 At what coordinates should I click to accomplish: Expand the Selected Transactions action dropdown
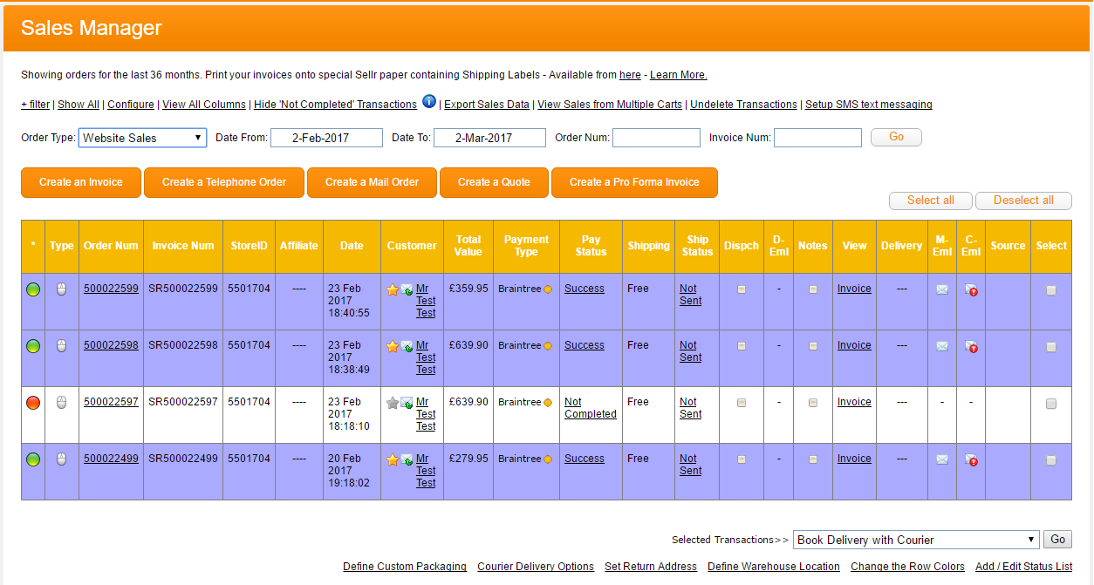pos(916,540)
